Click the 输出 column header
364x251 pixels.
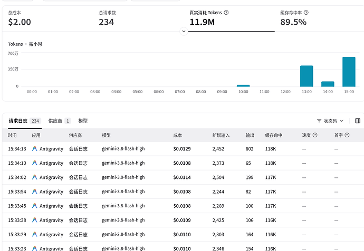pos(250,135)
